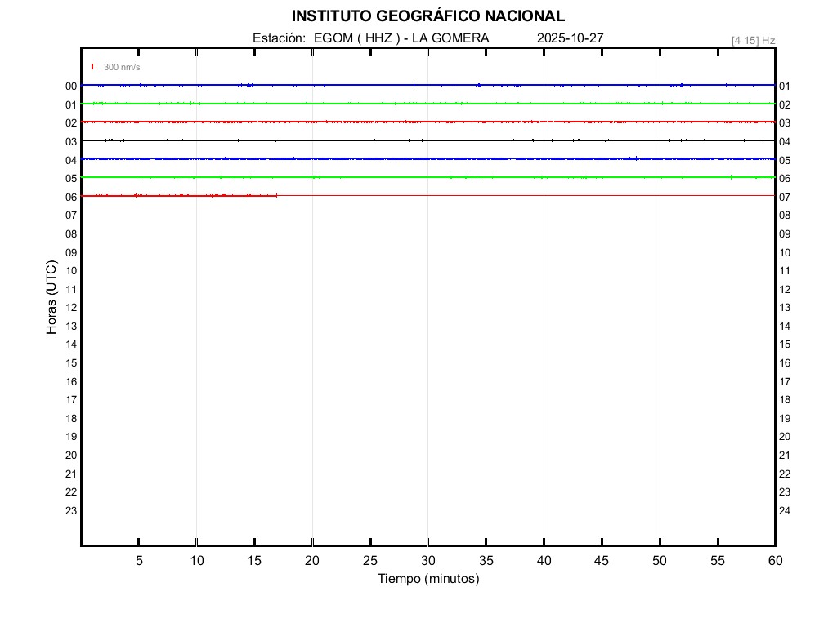This screenshot has height=627, width=837.
Task: Click hour label 24 on the right axis
Action: pos(785,511)
